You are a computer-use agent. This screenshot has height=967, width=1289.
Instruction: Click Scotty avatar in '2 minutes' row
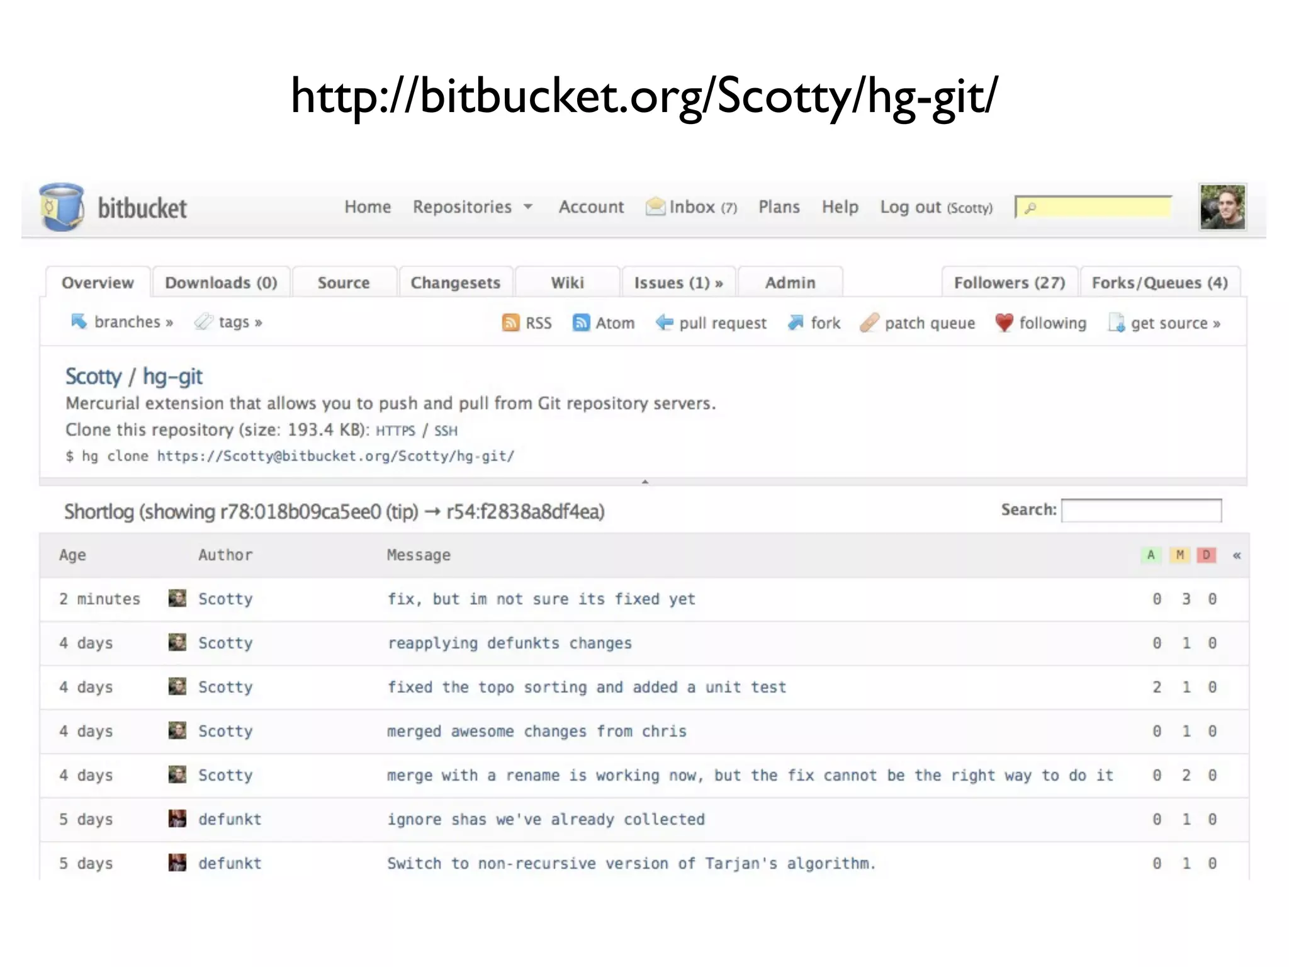pyautogui.click(x=177, y=598)
